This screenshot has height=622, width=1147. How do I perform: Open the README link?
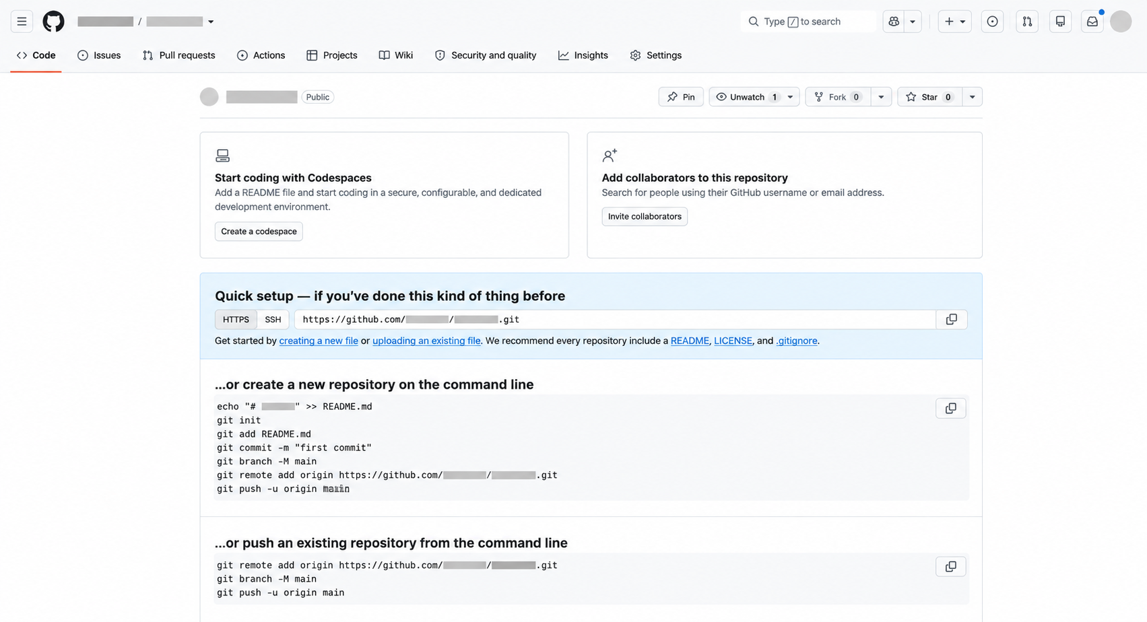690,341
